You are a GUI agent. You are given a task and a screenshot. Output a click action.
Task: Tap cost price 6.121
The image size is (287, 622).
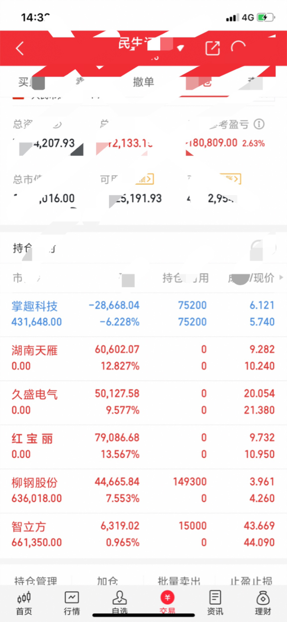[262, 305]
